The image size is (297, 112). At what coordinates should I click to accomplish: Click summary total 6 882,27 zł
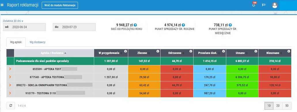pos(242,61)
